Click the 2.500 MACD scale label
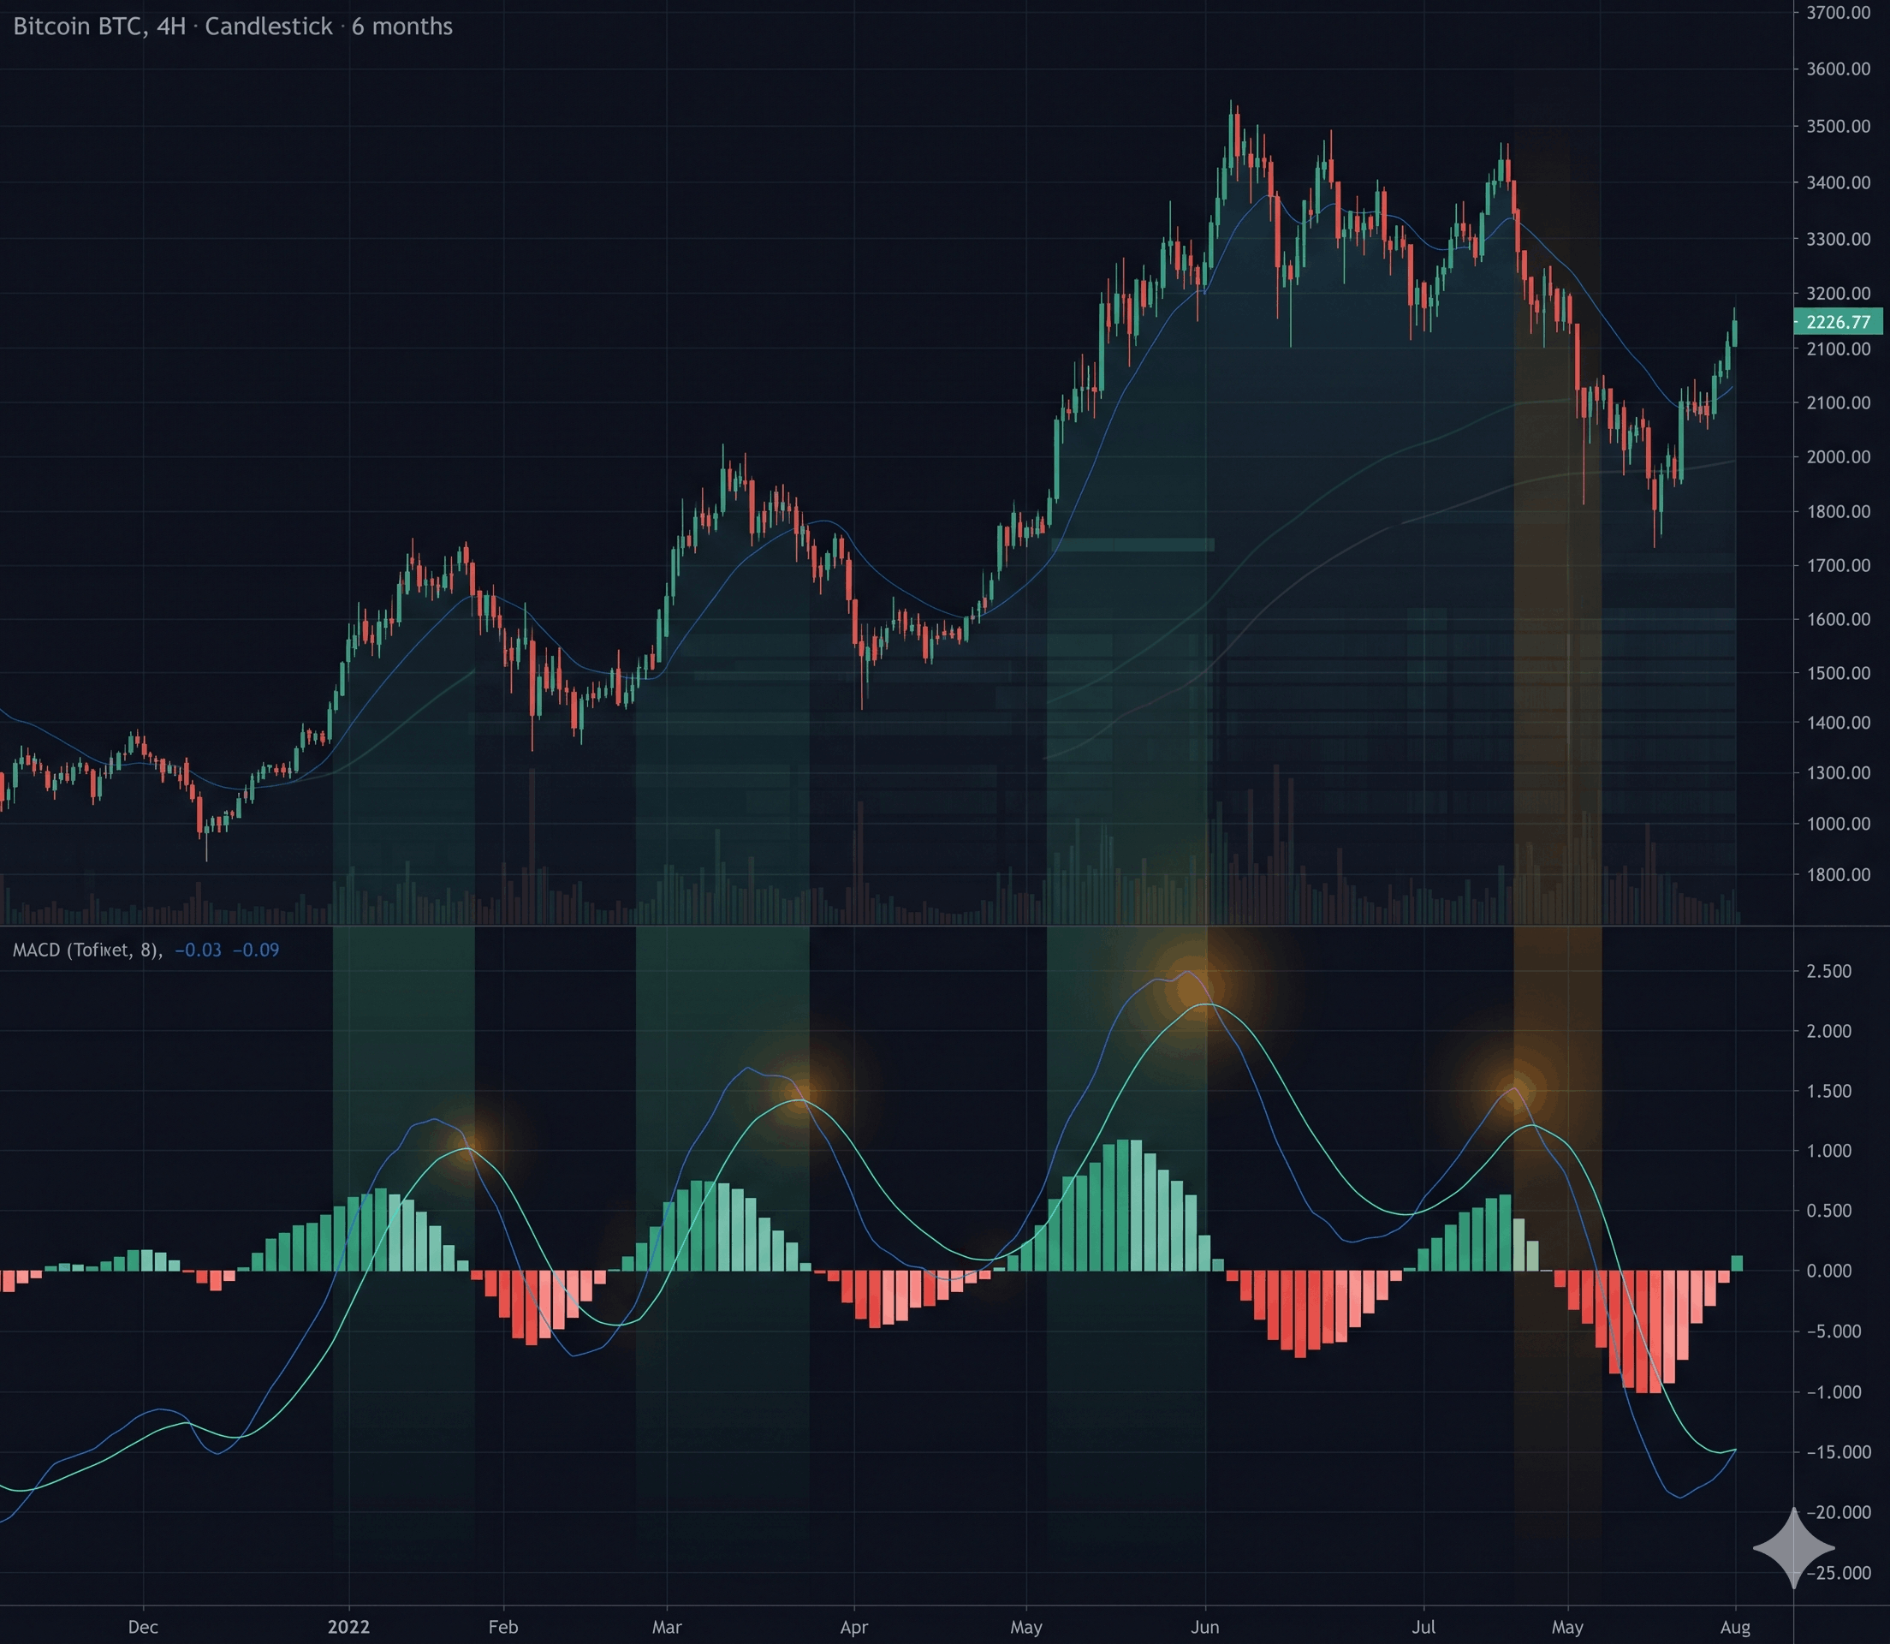 coord(1828,972)
